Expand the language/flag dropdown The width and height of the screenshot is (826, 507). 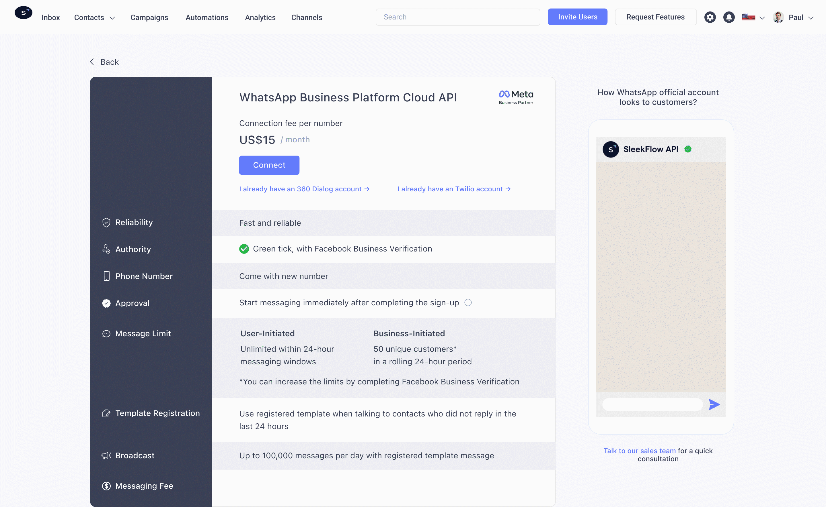point(754,17)
